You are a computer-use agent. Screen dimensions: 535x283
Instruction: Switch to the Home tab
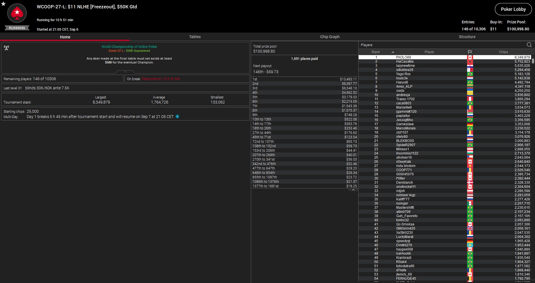65,37
